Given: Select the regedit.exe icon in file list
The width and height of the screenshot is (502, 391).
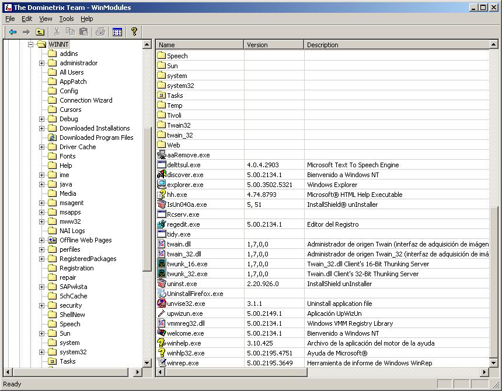Looking at the screenshot, I should [161, 224].
